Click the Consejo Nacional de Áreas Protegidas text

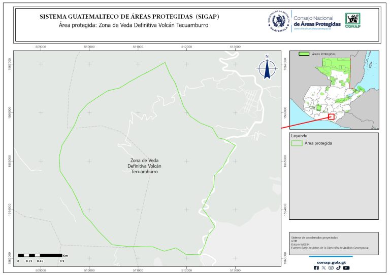(317, 21)
